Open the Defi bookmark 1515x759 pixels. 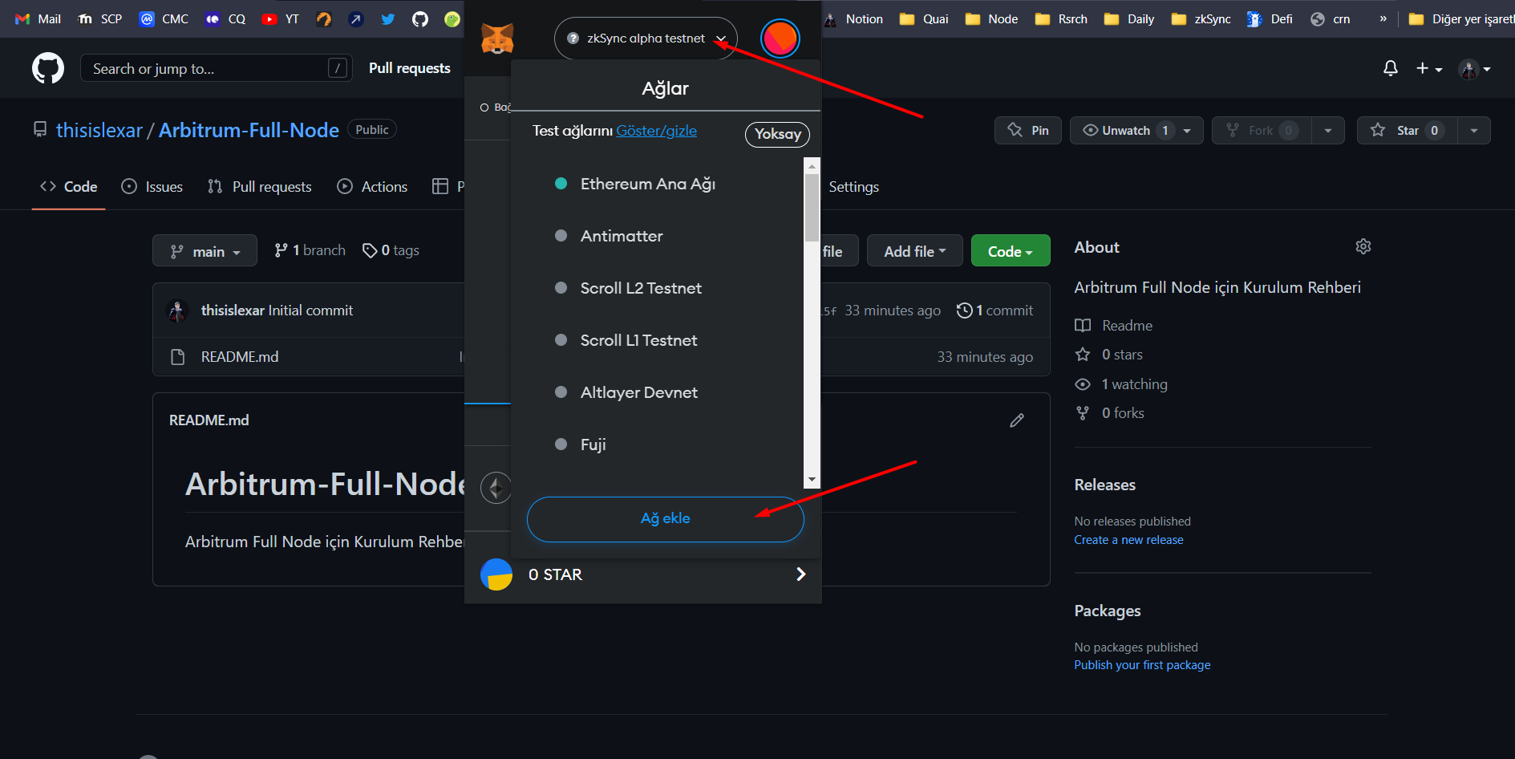(x=1270, y=18)
